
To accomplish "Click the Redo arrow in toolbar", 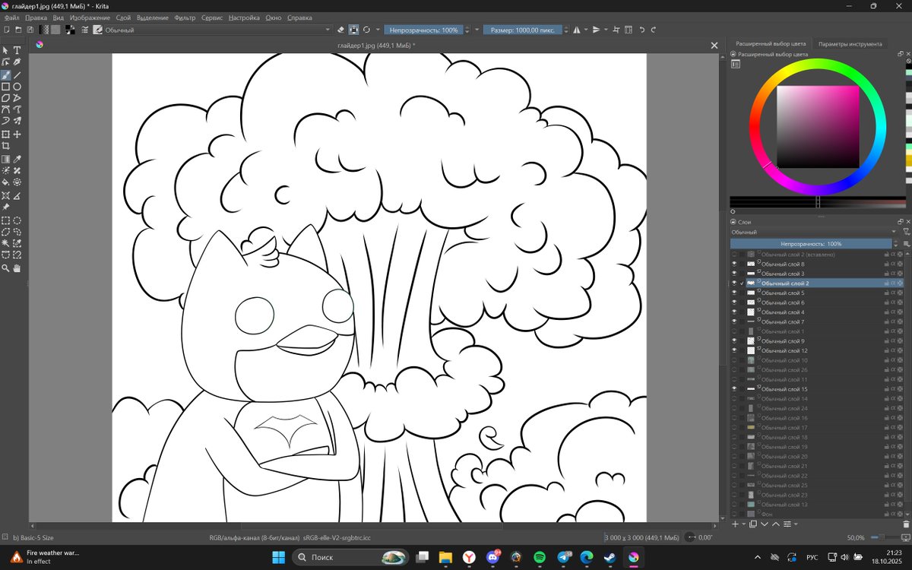I will [654, 30].
